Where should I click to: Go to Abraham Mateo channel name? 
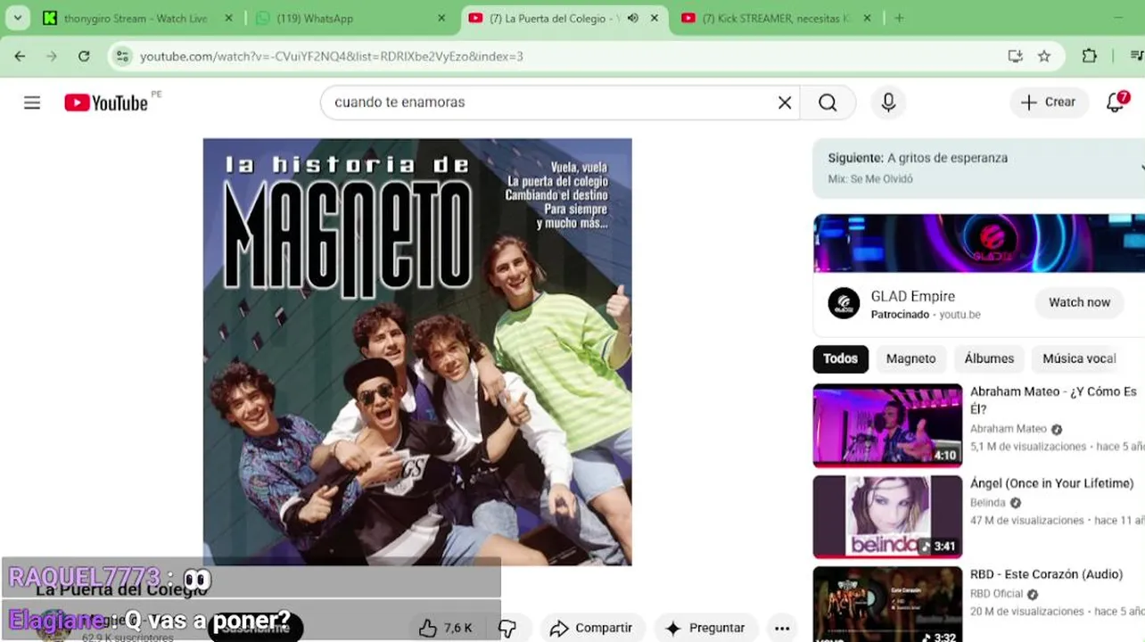[x=1008, y=429]
